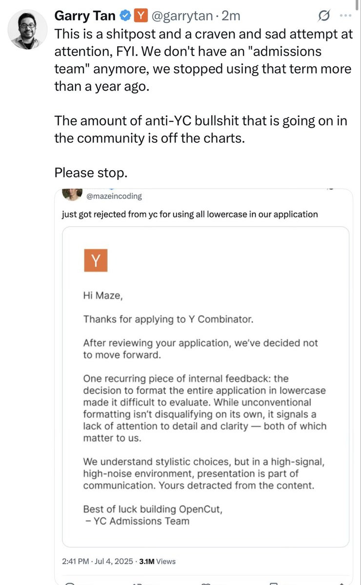The width and height of the screenshot is (361, 585).
Task: Open the @mazeincoding handle in quoted post
Action: 114,196
